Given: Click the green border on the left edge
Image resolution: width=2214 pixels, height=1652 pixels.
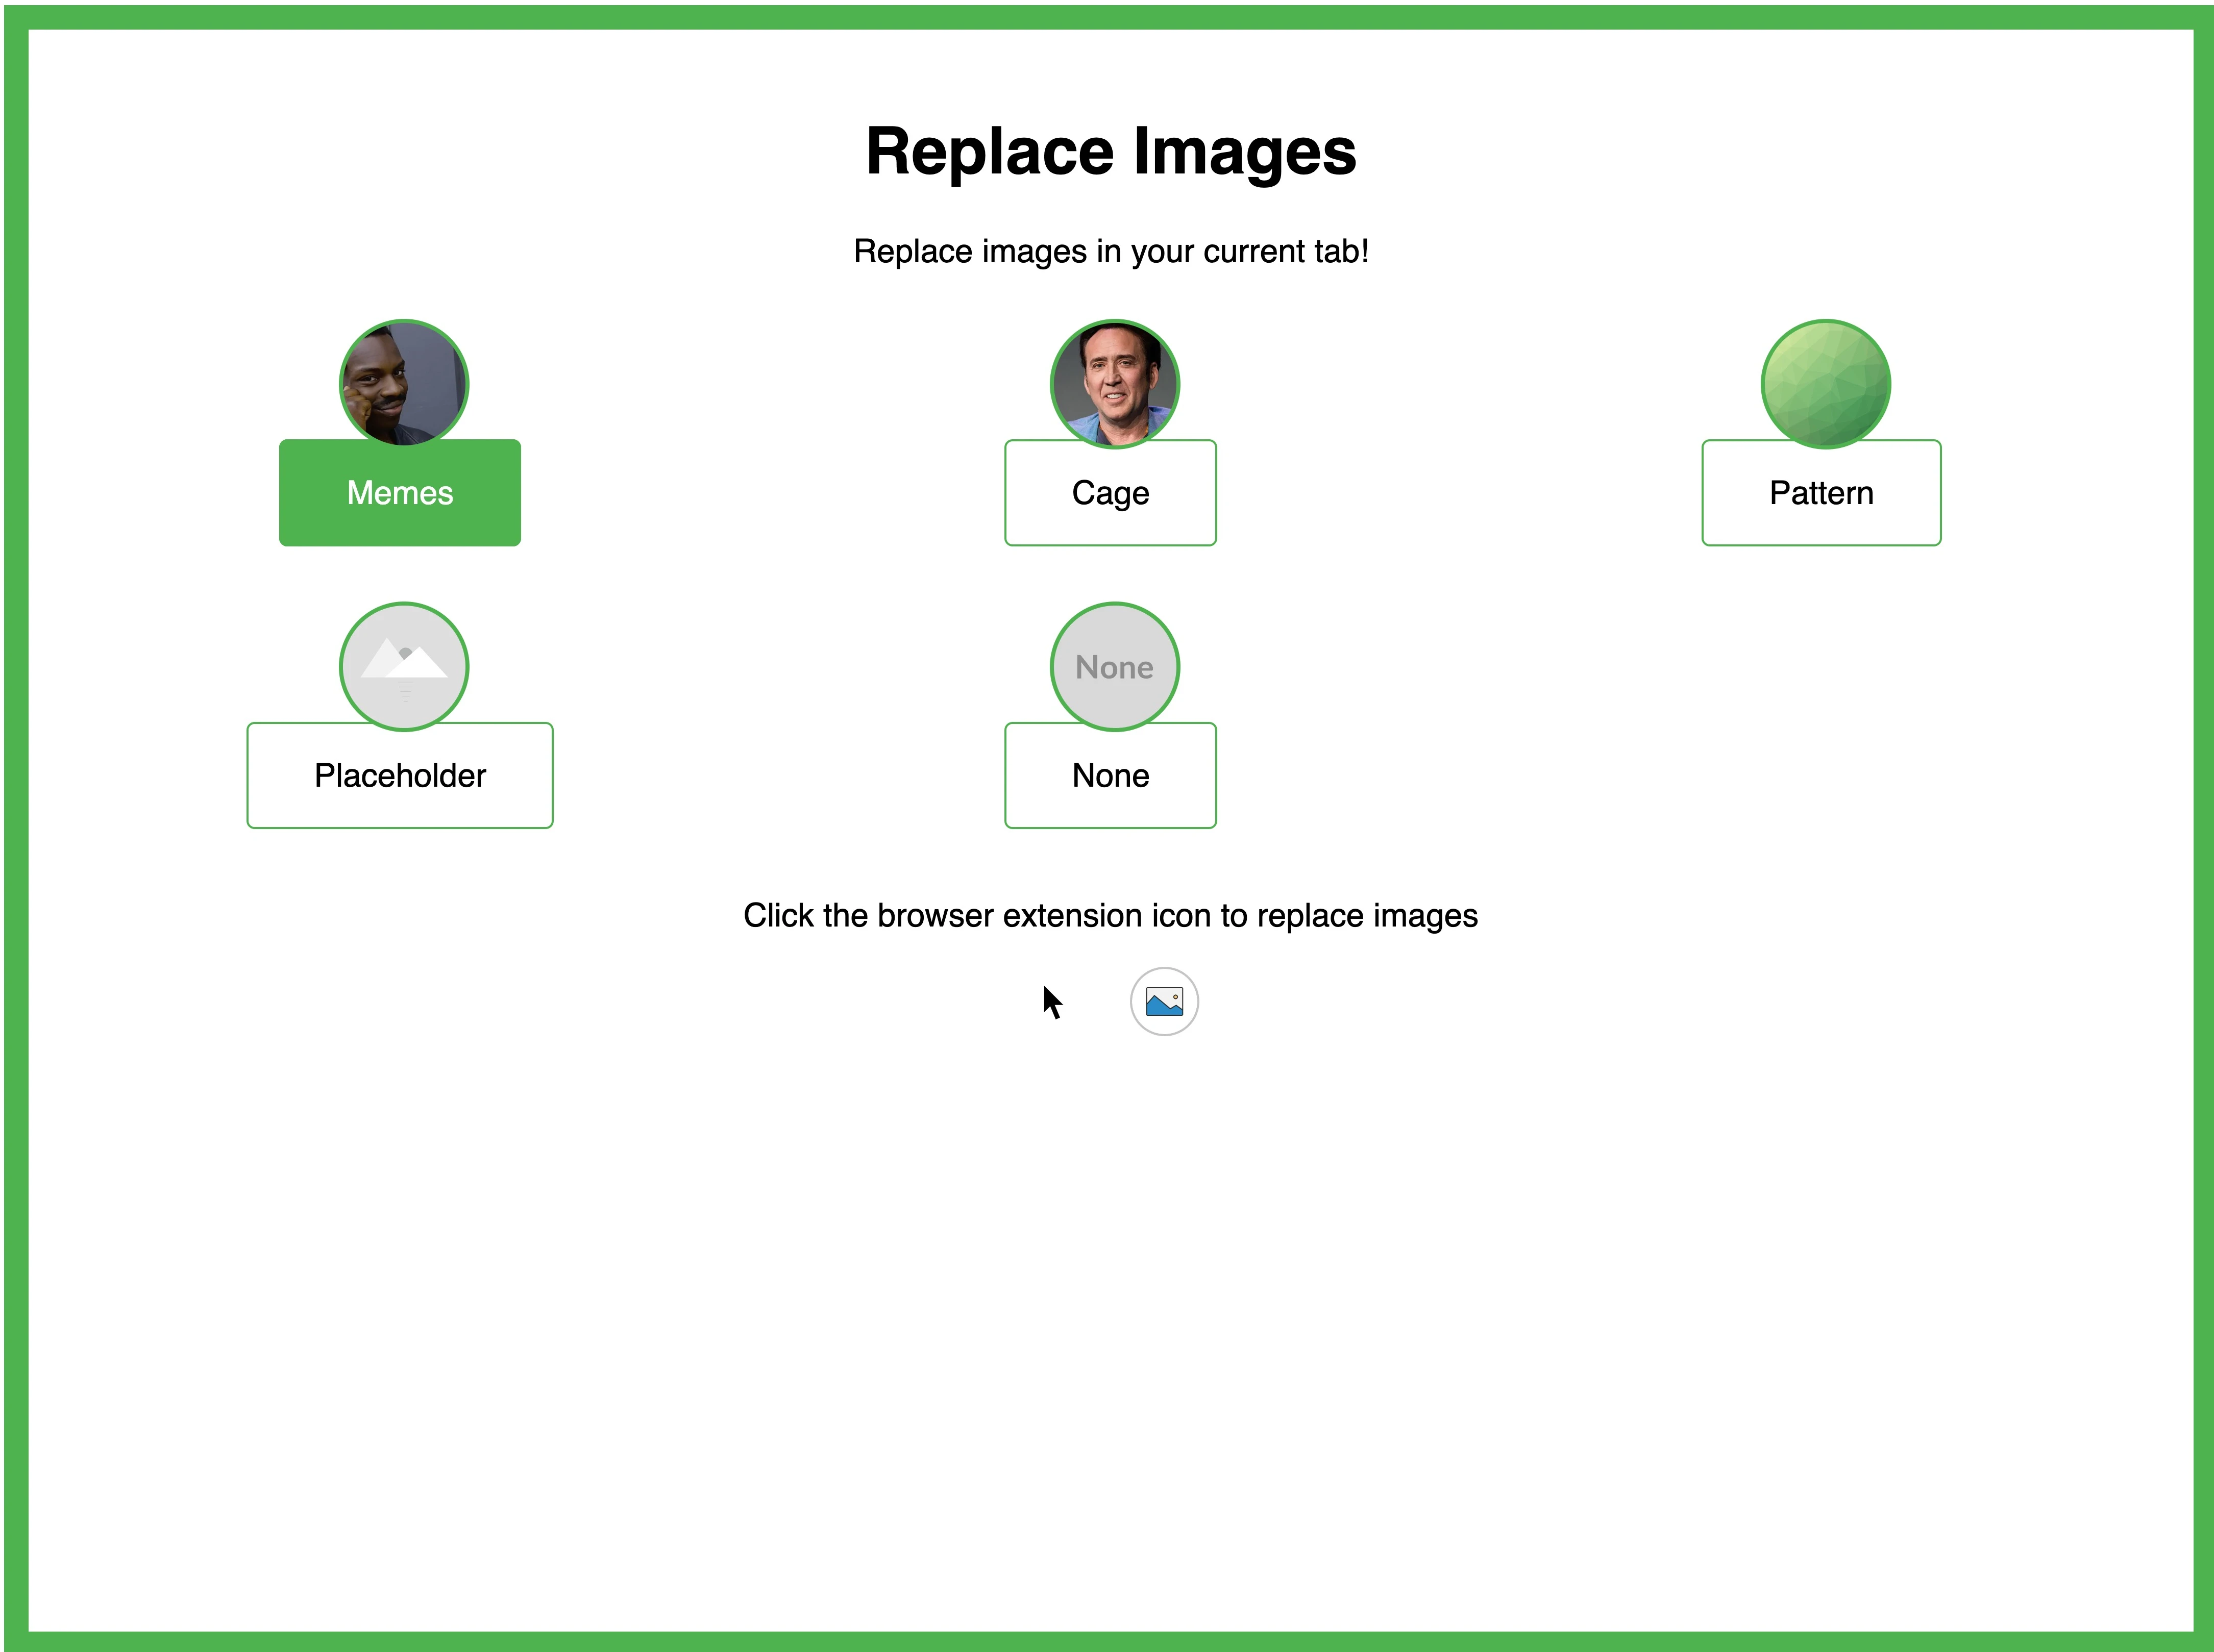Looking at the screenshot, I should 15,826.
